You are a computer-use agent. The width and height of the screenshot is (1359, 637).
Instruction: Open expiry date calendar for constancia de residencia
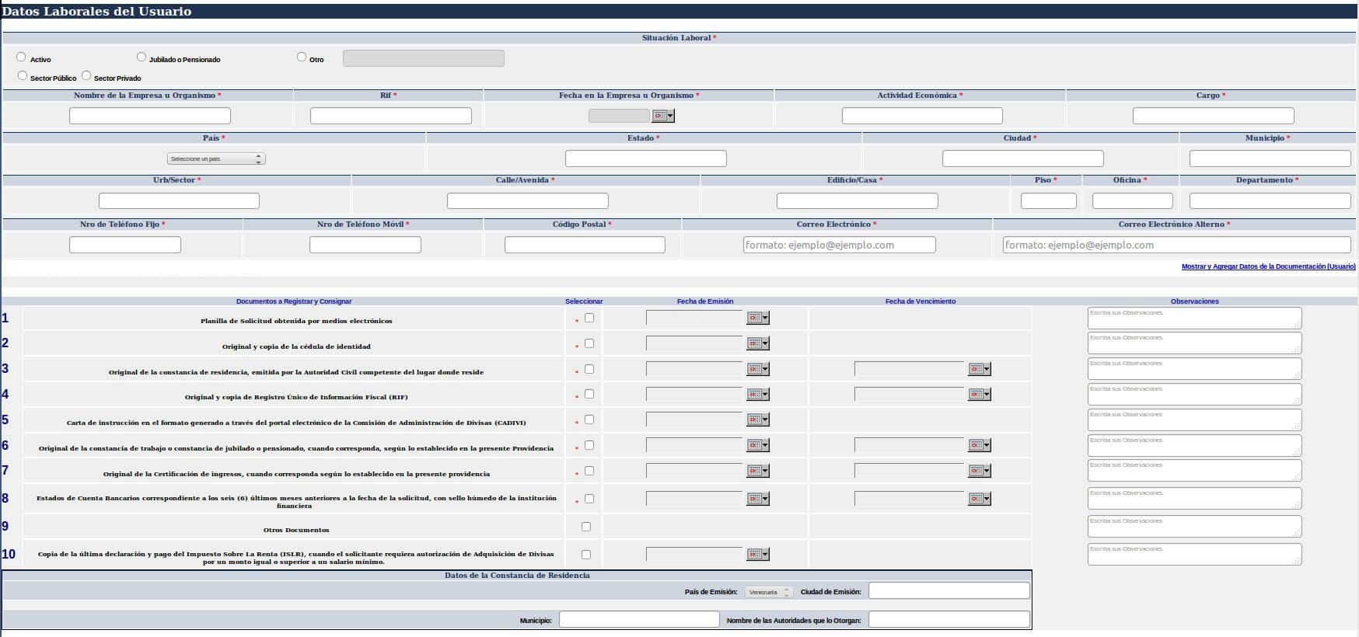click(x=980, y=369)
